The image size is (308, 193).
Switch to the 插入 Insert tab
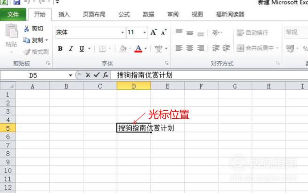pos(64,14)
